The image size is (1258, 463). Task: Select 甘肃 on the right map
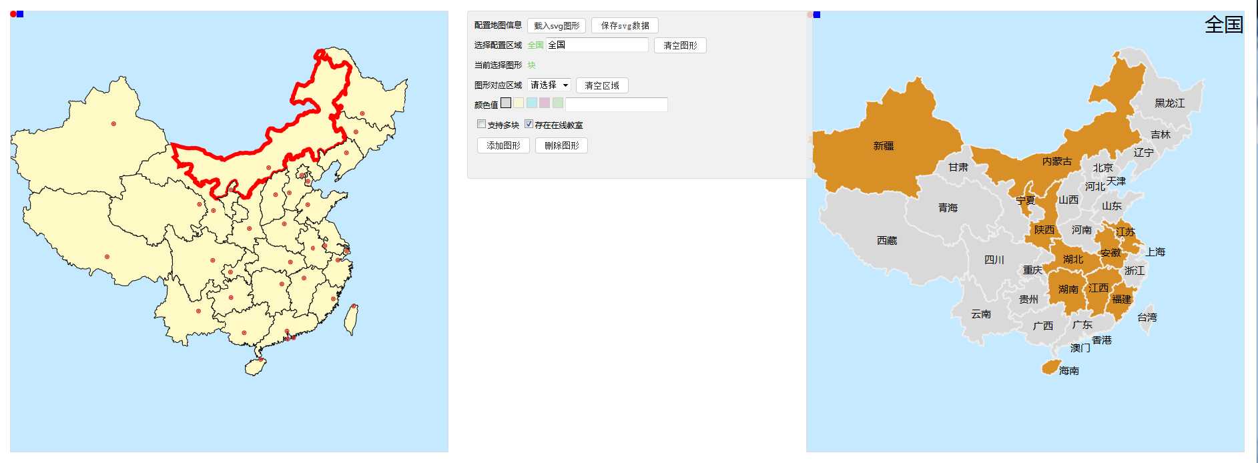pyautogui.click(x=958, y=167)
